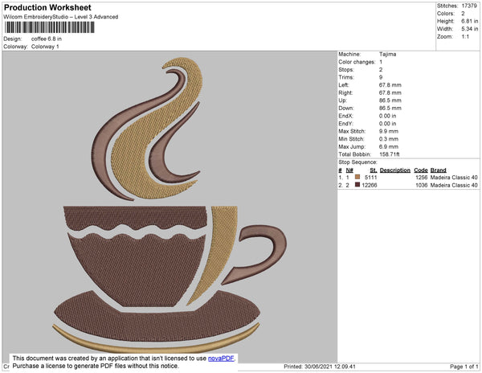Screen dimensions: 482x373
Task: Select the tan color swatch for stop 1
Action: click(357, 177)
